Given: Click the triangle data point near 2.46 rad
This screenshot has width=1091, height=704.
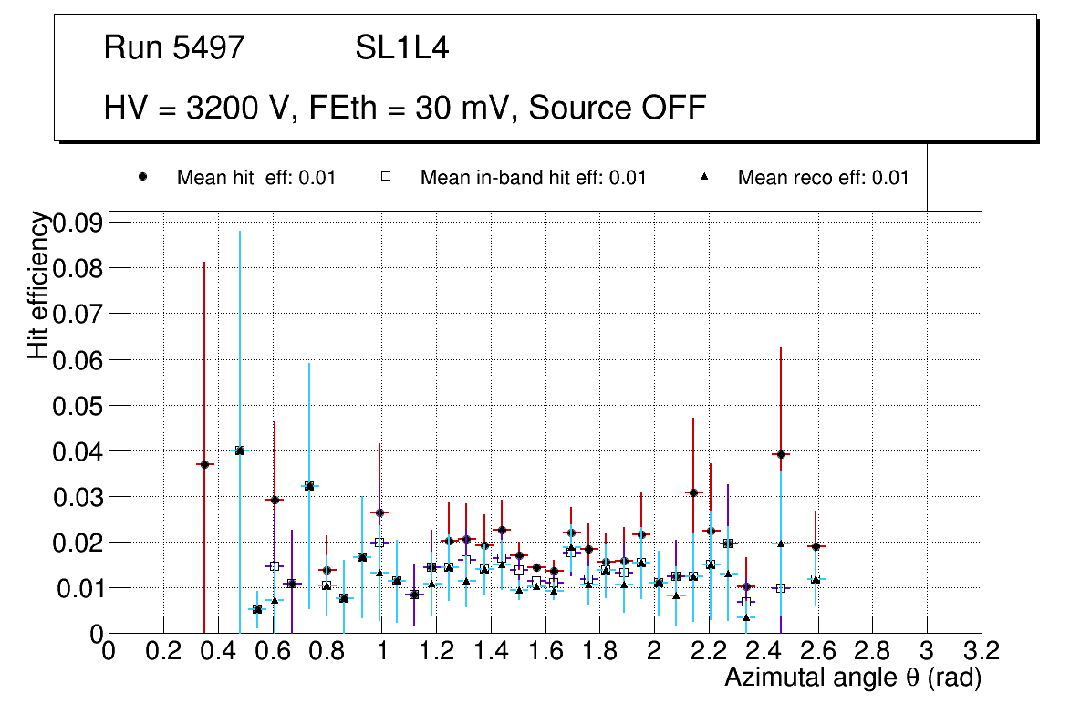Looking at the screenshot, I should coord(781,544).
